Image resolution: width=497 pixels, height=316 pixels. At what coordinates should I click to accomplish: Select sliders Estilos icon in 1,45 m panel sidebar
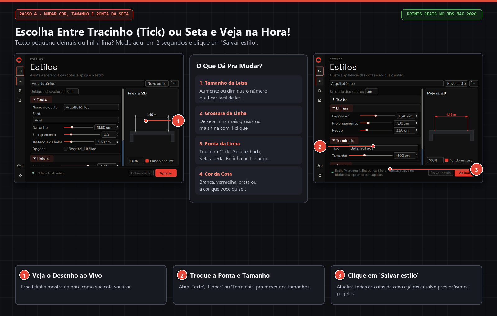tap(320, 81)
